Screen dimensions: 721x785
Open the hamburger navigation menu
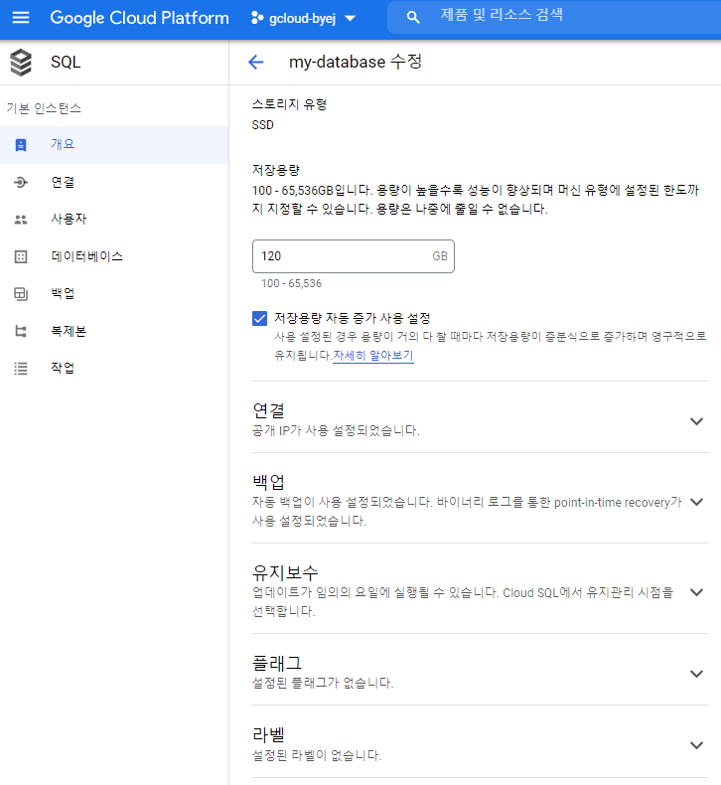pyautogui.click(x=21, y=18)
